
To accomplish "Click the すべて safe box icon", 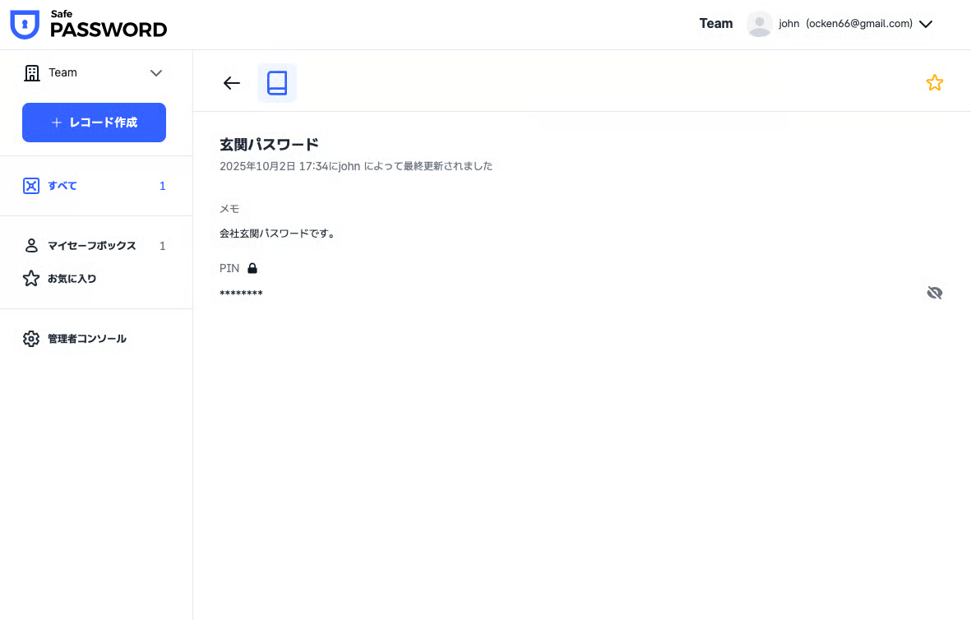I will pos(31,186).
